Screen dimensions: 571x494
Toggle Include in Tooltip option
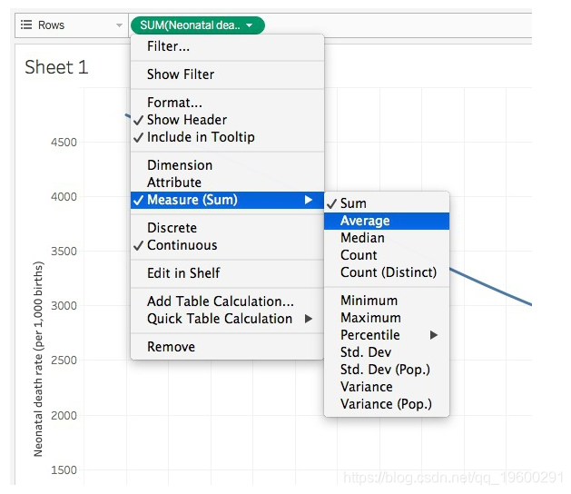pyautogui.click(x=227, y=137)
